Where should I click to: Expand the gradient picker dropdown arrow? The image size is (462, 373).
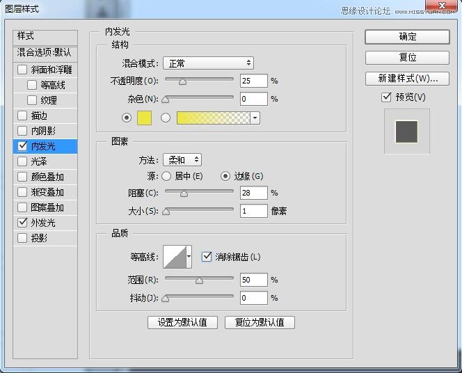pos(255,118)
